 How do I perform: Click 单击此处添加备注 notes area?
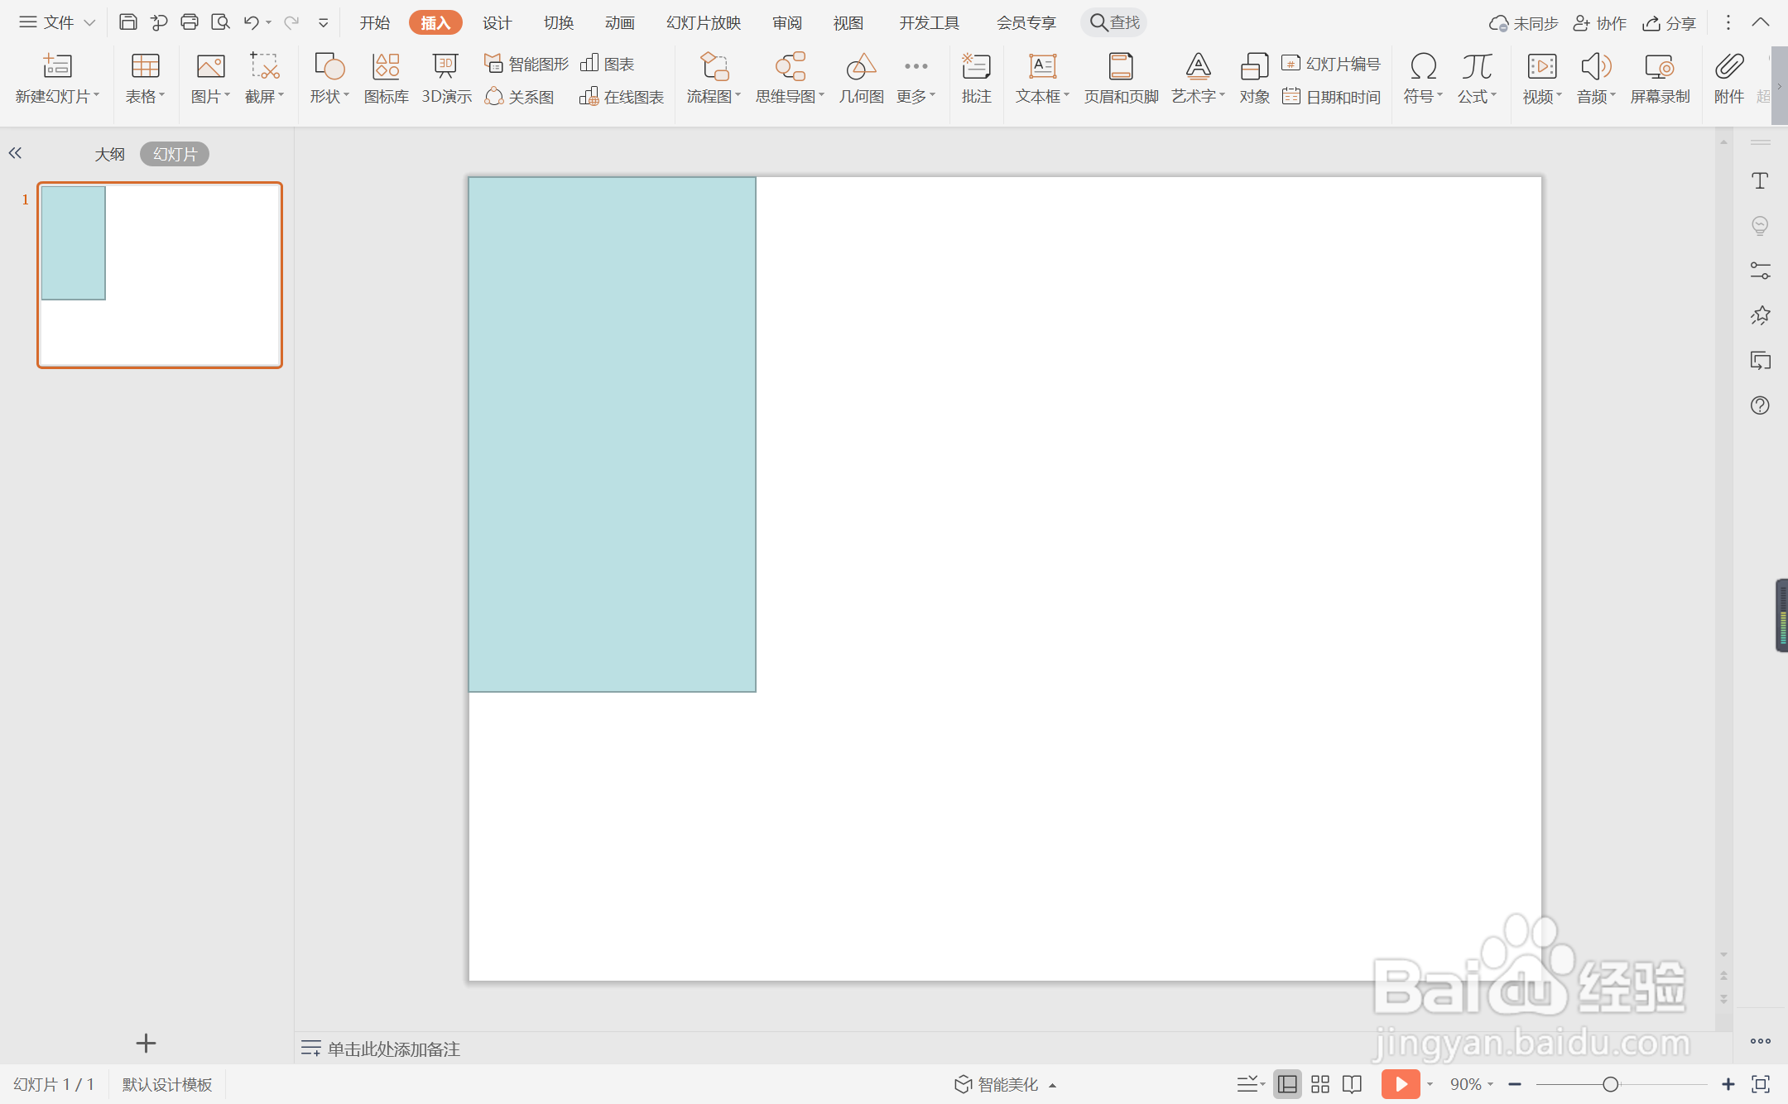pyautogui.click(x=393, y=1049)
